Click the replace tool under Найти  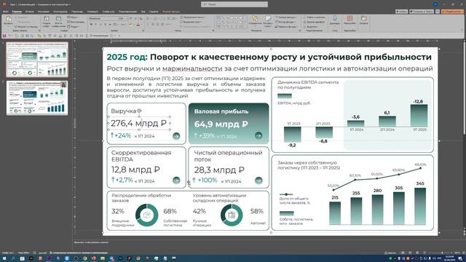tap(314, 22)
